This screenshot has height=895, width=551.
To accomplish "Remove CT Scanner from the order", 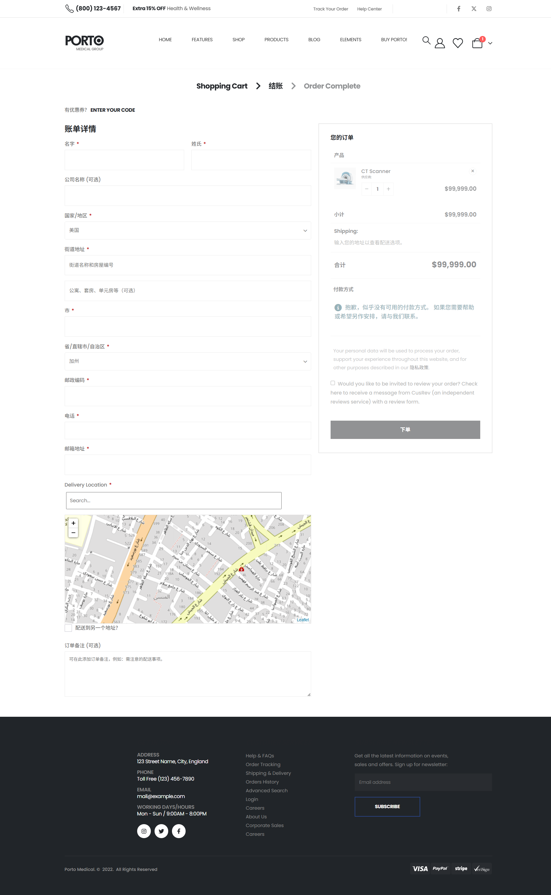I will click(x=472, y=171).
